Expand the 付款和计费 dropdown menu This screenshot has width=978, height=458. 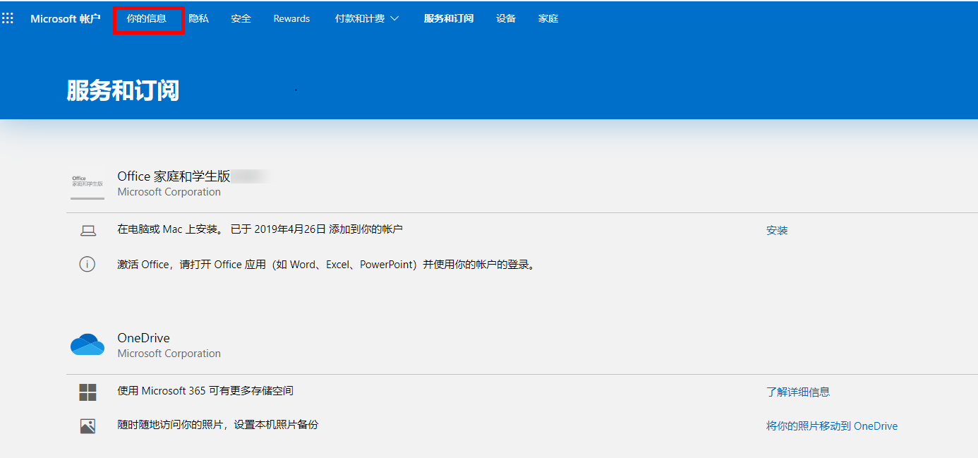(366, 19)
